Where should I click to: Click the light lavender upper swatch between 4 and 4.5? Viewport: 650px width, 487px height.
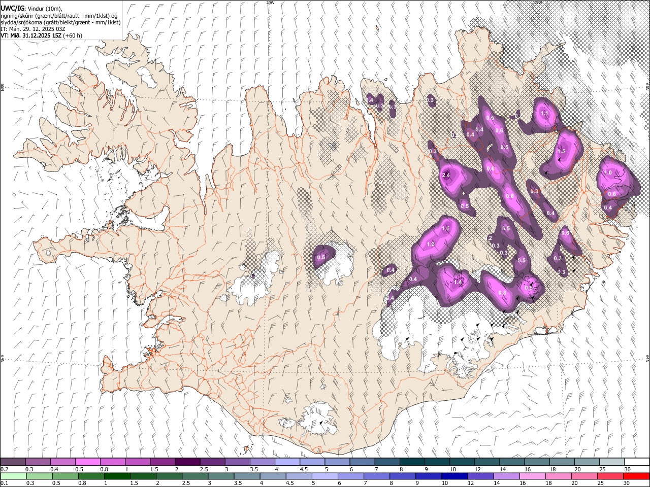click(287, 462)
